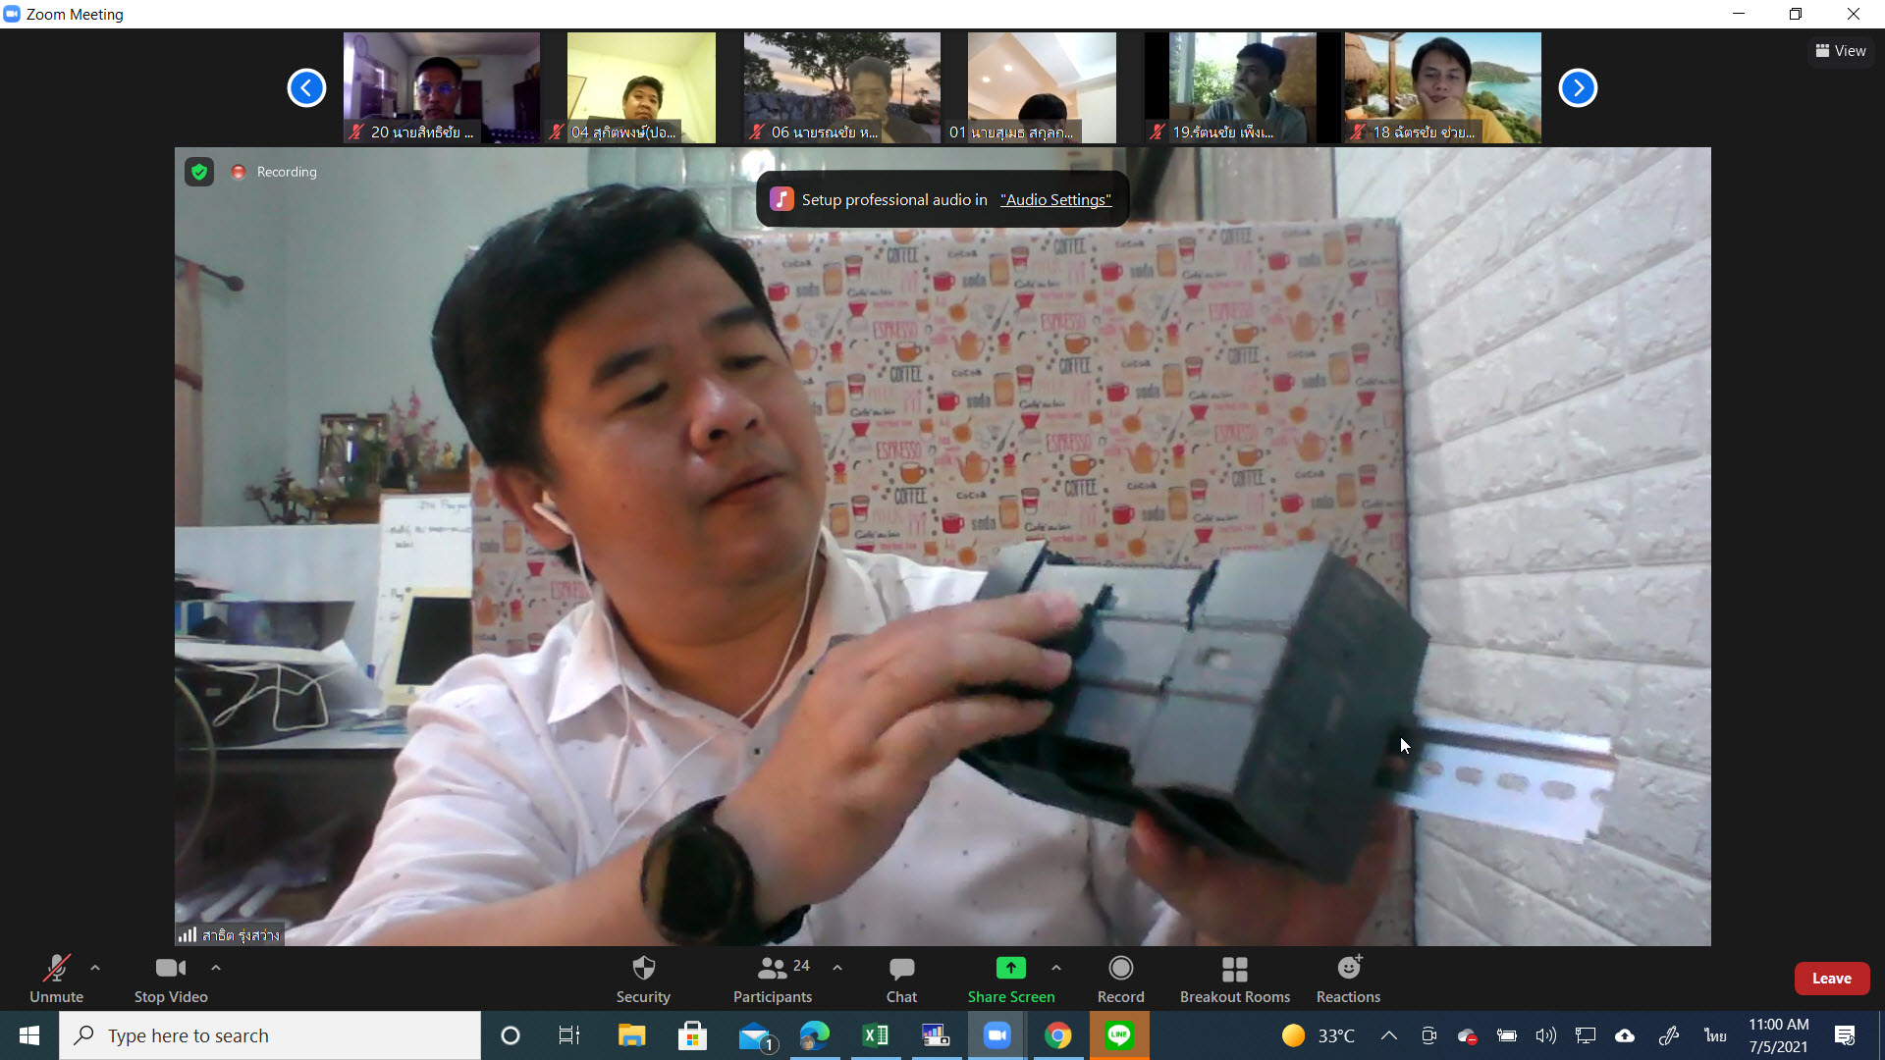This screenshot has width=1885, height=1060.
Task: Click the Record button
Action: coord(1120,979)
